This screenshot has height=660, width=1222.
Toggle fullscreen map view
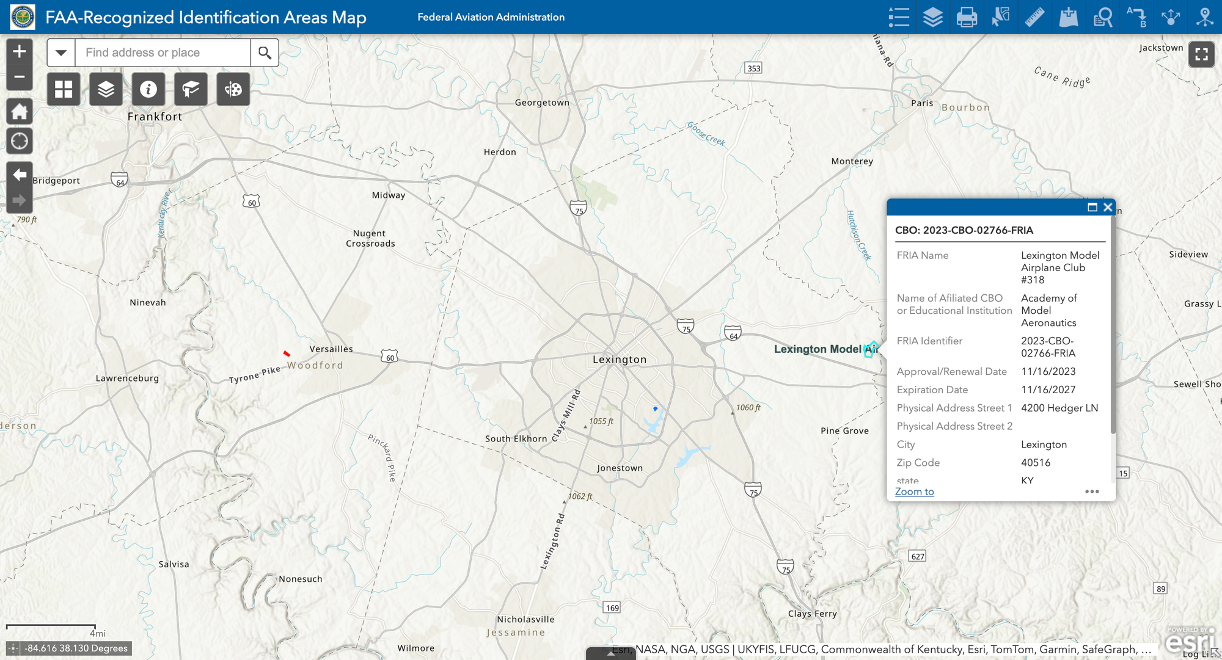pyautogui.click(x=1201, y=54)
